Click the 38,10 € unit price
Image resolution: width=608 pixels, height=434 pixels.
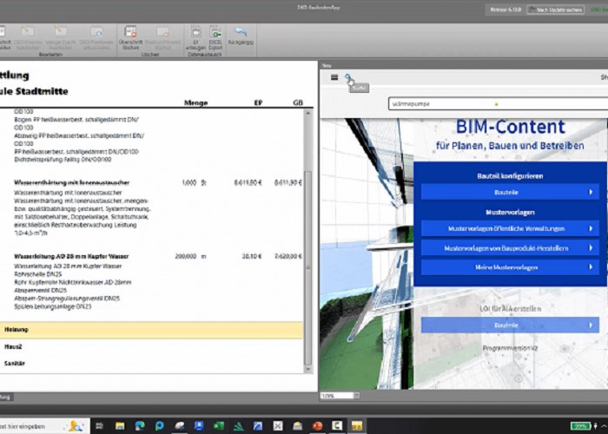pyautogui.click(x=252, y=257)
